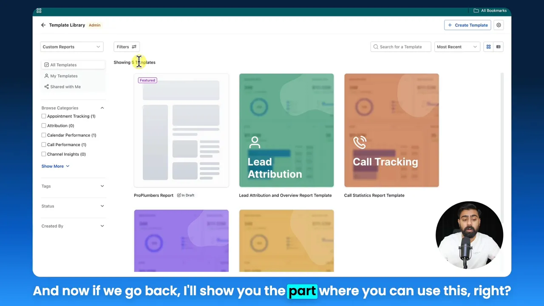Click the apps grid icon in top bar
The width and height of the screenshot is (544, 306).
(39, 10)
